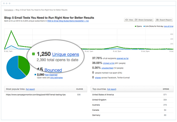This screenshot has width=177, height=122.
Task: Click the blue Link Clicks legend dot
Action: tap(144, 26)
